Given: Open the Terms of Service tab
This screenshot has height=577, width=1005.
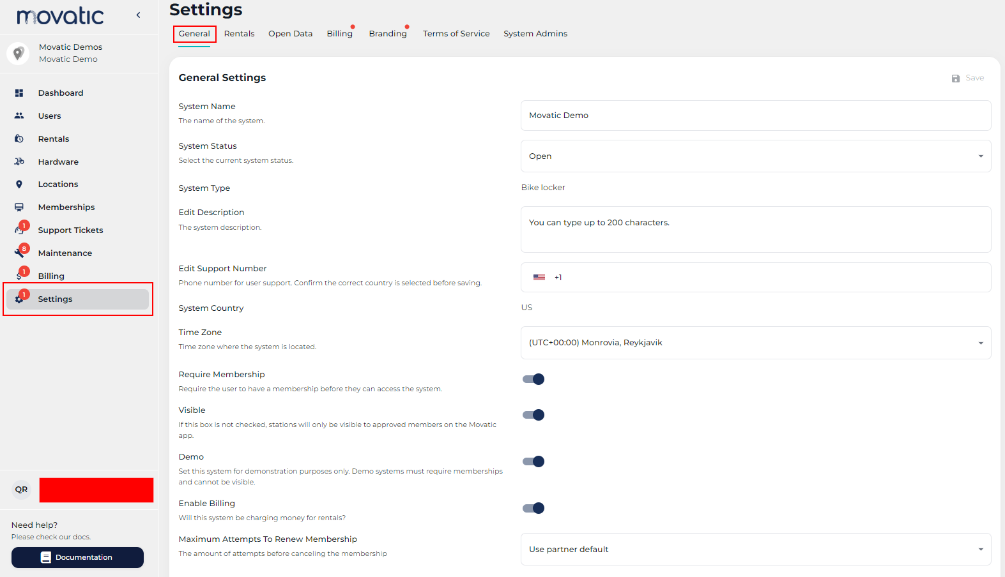Looking at the screenshot, I should (x=456, y=34).
